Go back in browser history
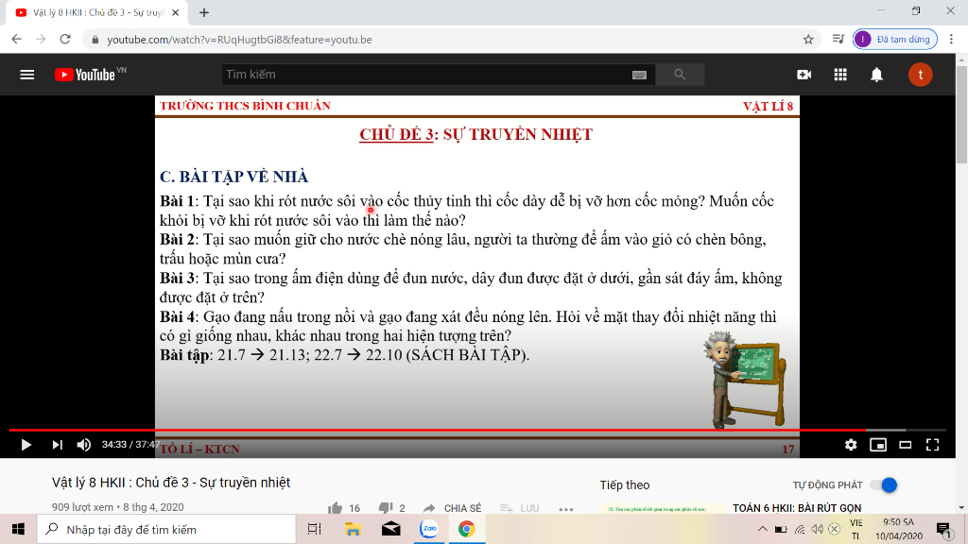968x544 pixels. pos(17,40)
